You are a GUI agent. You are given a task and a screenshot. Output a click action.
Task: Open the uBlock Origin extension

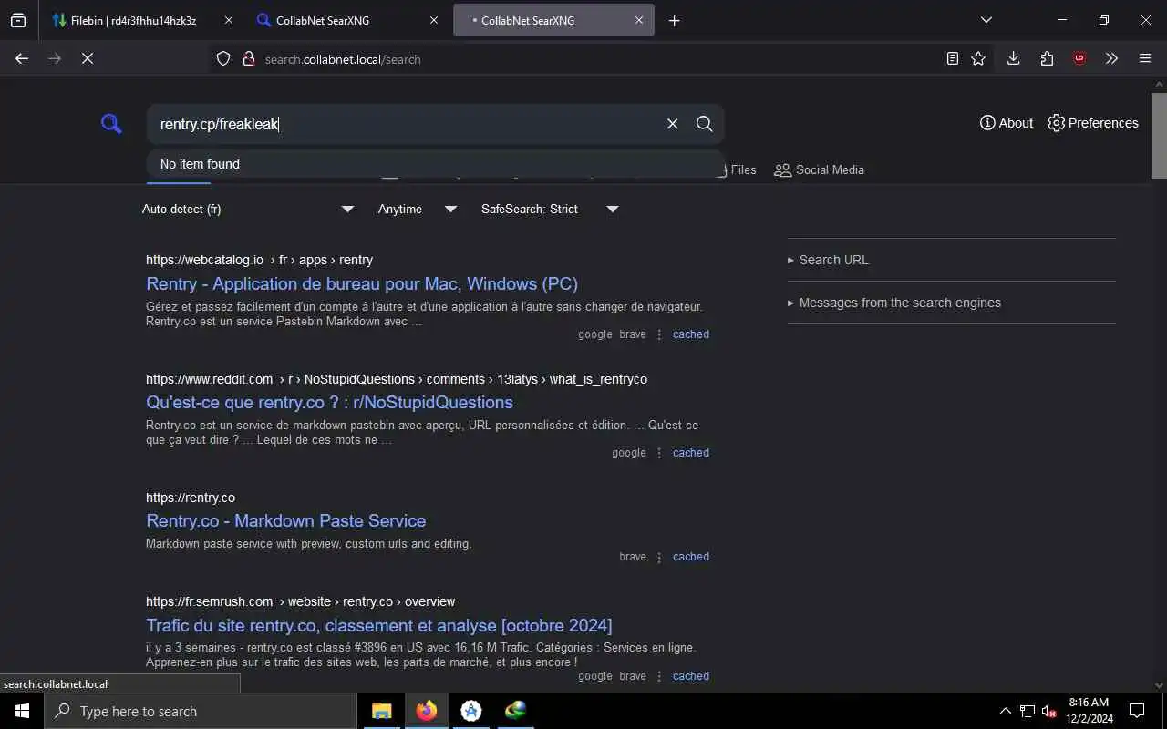click(x=1079, y=58)
